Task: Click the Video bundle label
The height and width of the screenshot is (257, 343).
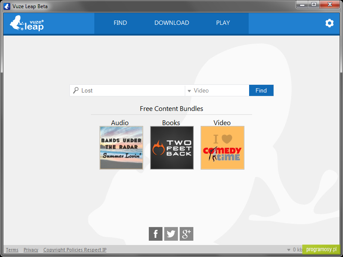Action: point(222,123)
